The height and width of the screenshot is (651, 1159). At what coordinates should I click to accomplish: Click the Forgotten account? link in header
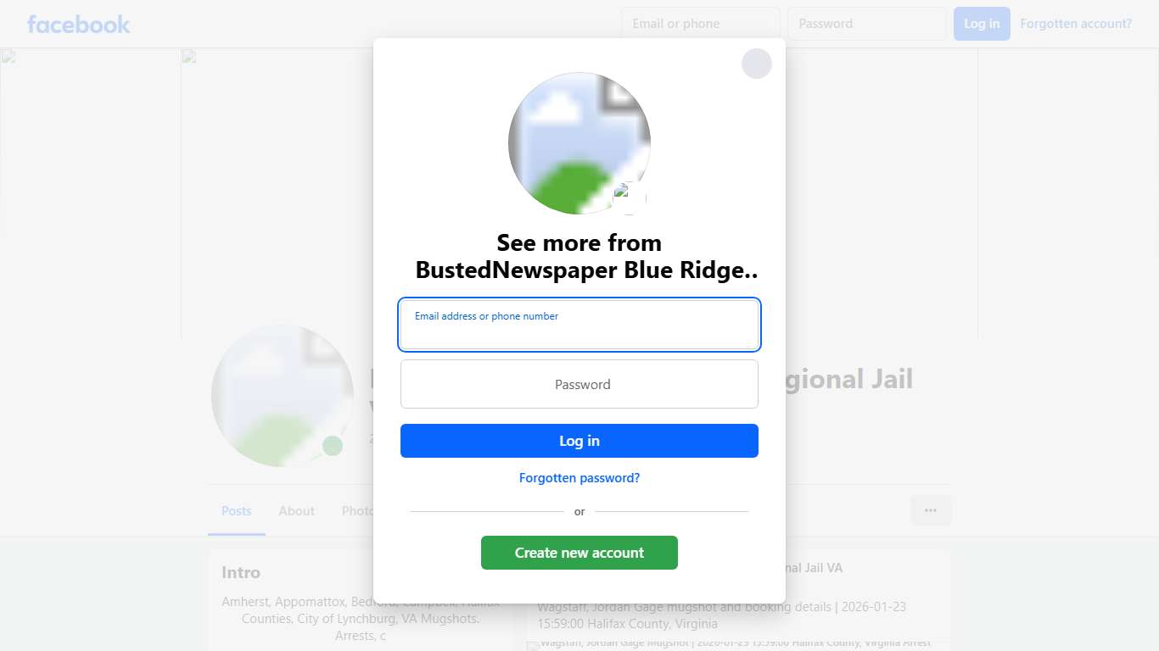coord(1075,24)
